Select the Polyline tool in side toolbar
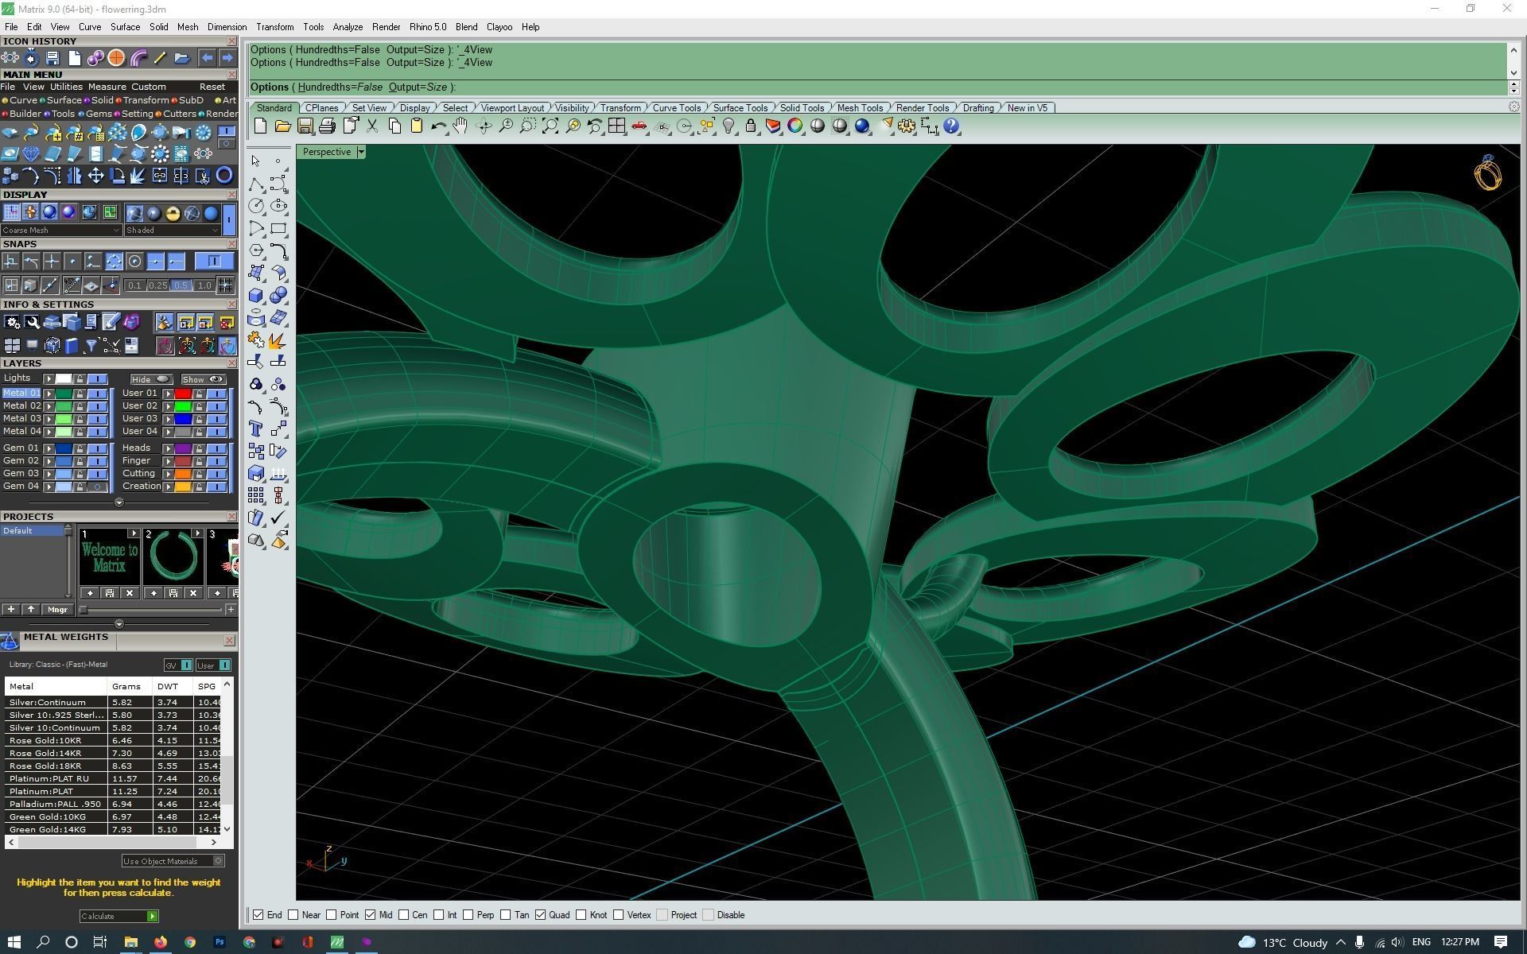 tap(256, 184)
